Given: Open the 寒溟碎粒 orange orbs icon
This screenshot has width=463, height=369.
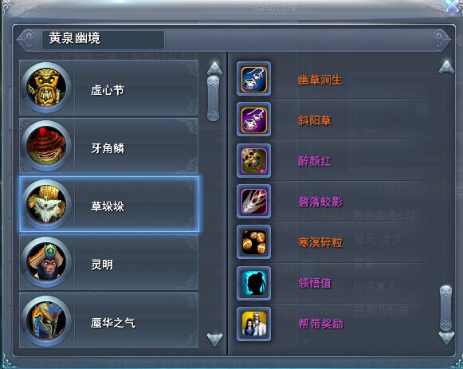Looking at the screenshot, I should (253, 242).
